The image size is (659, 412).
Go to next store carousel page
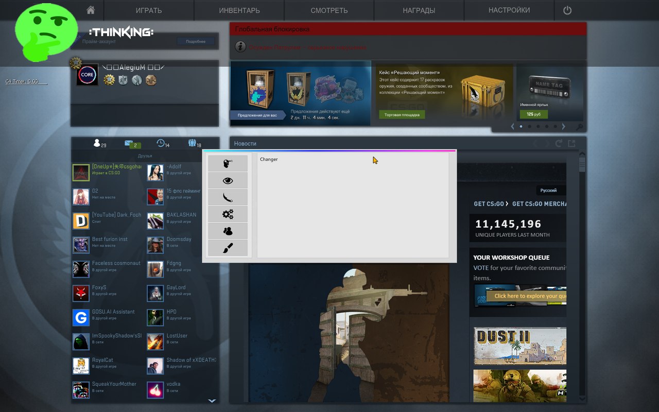[564, 127]
